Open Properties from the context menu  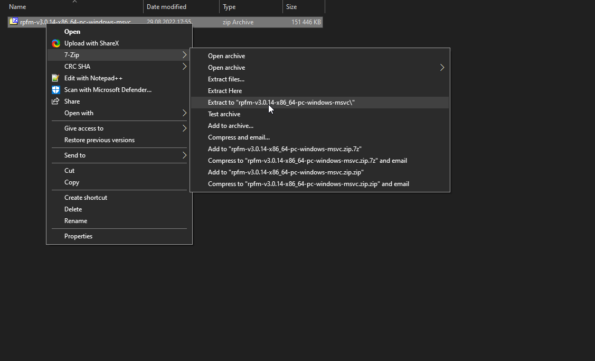click(119, 236)
